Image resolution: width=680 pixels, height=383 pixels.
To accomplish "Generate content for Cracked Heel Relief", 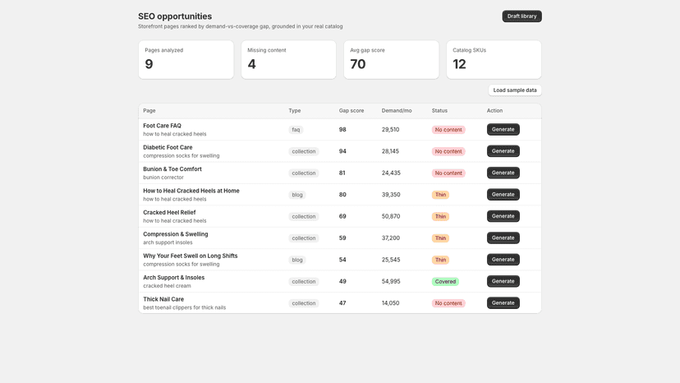I will click(x=503, y=216).
